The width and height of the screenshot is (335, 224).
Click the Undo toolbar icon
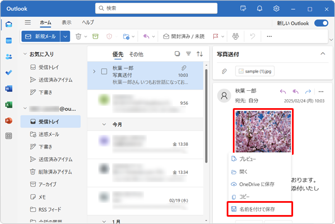point(252,36)
